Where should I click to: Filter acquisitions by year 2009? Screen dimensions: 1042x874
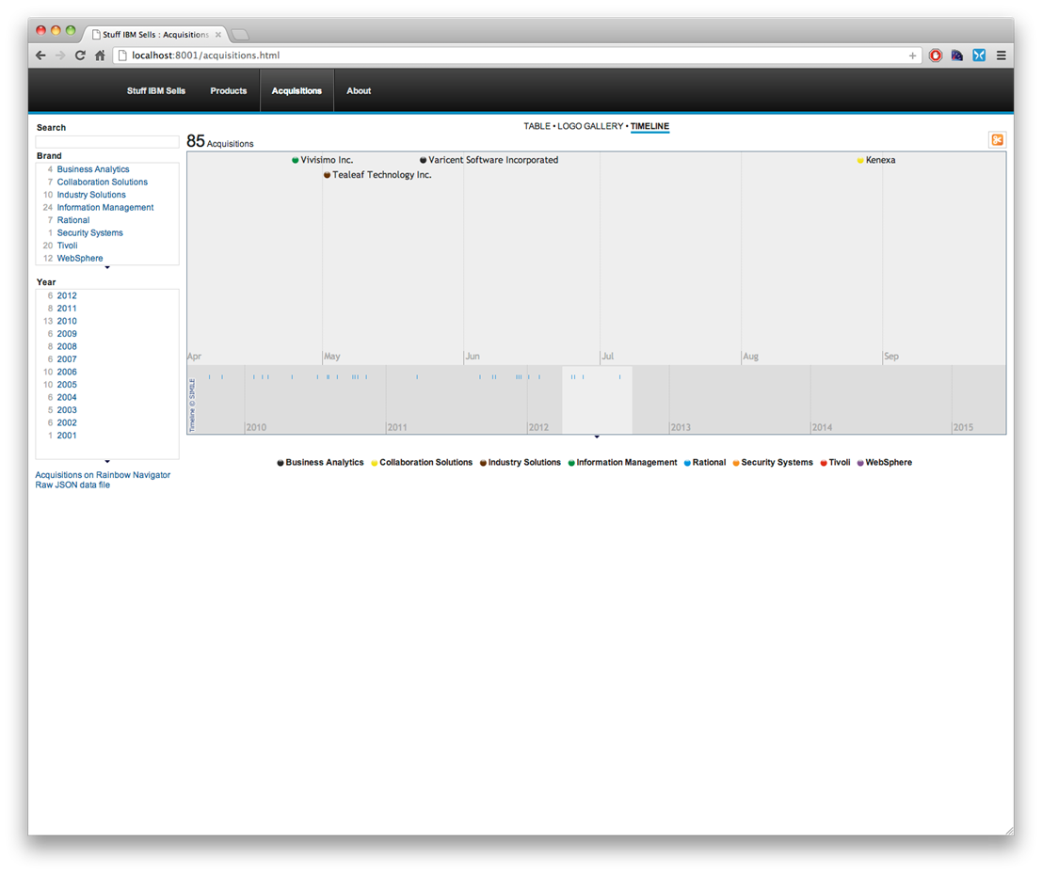pos(67,334)
